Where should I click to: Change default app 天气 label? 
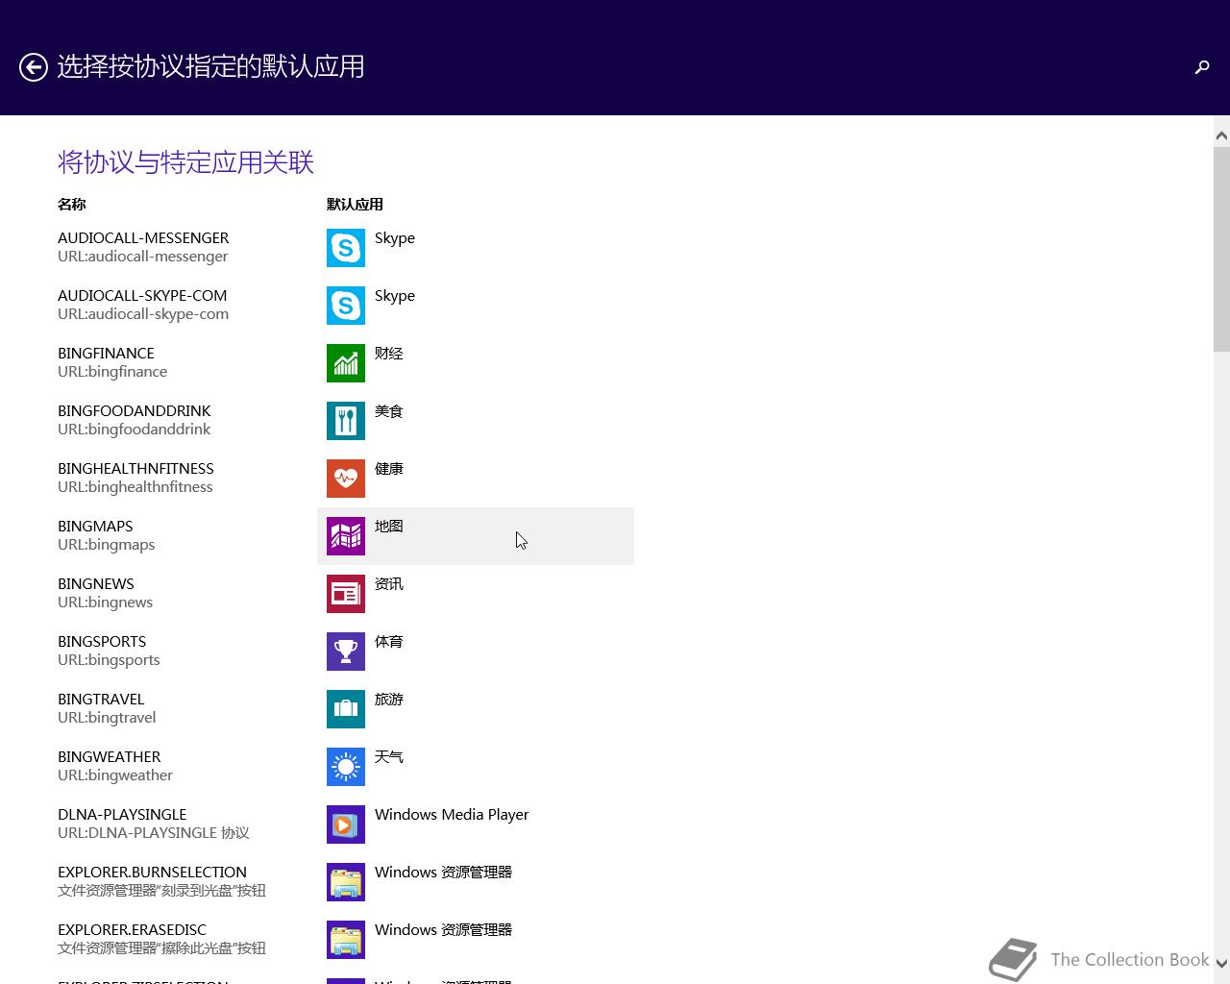[x=389, y=757]
